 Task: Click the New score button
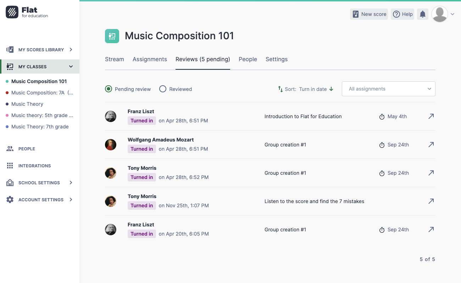(369, 14)
